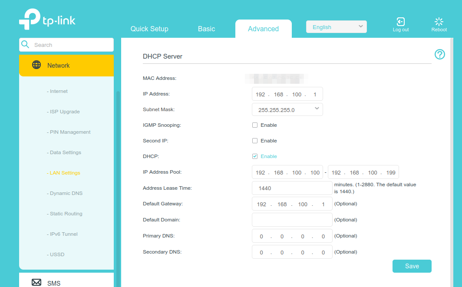Click the 'Address Lease Time:' label
The width and height of the screenshot is (462, 287).
click(167, 188)
